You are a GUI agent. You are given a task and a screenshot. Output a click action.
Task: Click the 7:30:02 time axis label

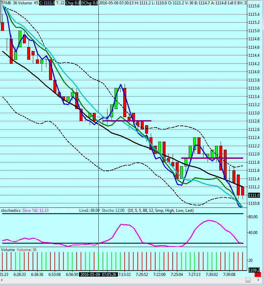[212, 275]
